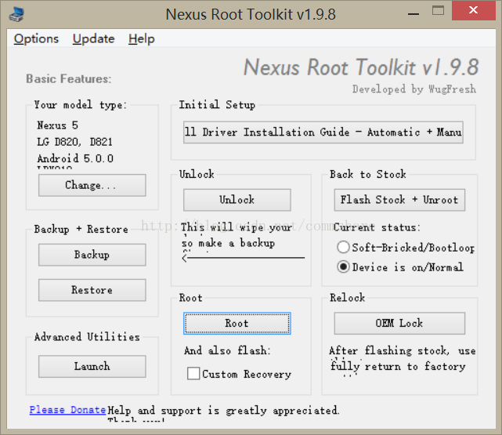The height and width of the screenshot is (435, 502).
Task: Click the Backup button
Action: point(92,255)
